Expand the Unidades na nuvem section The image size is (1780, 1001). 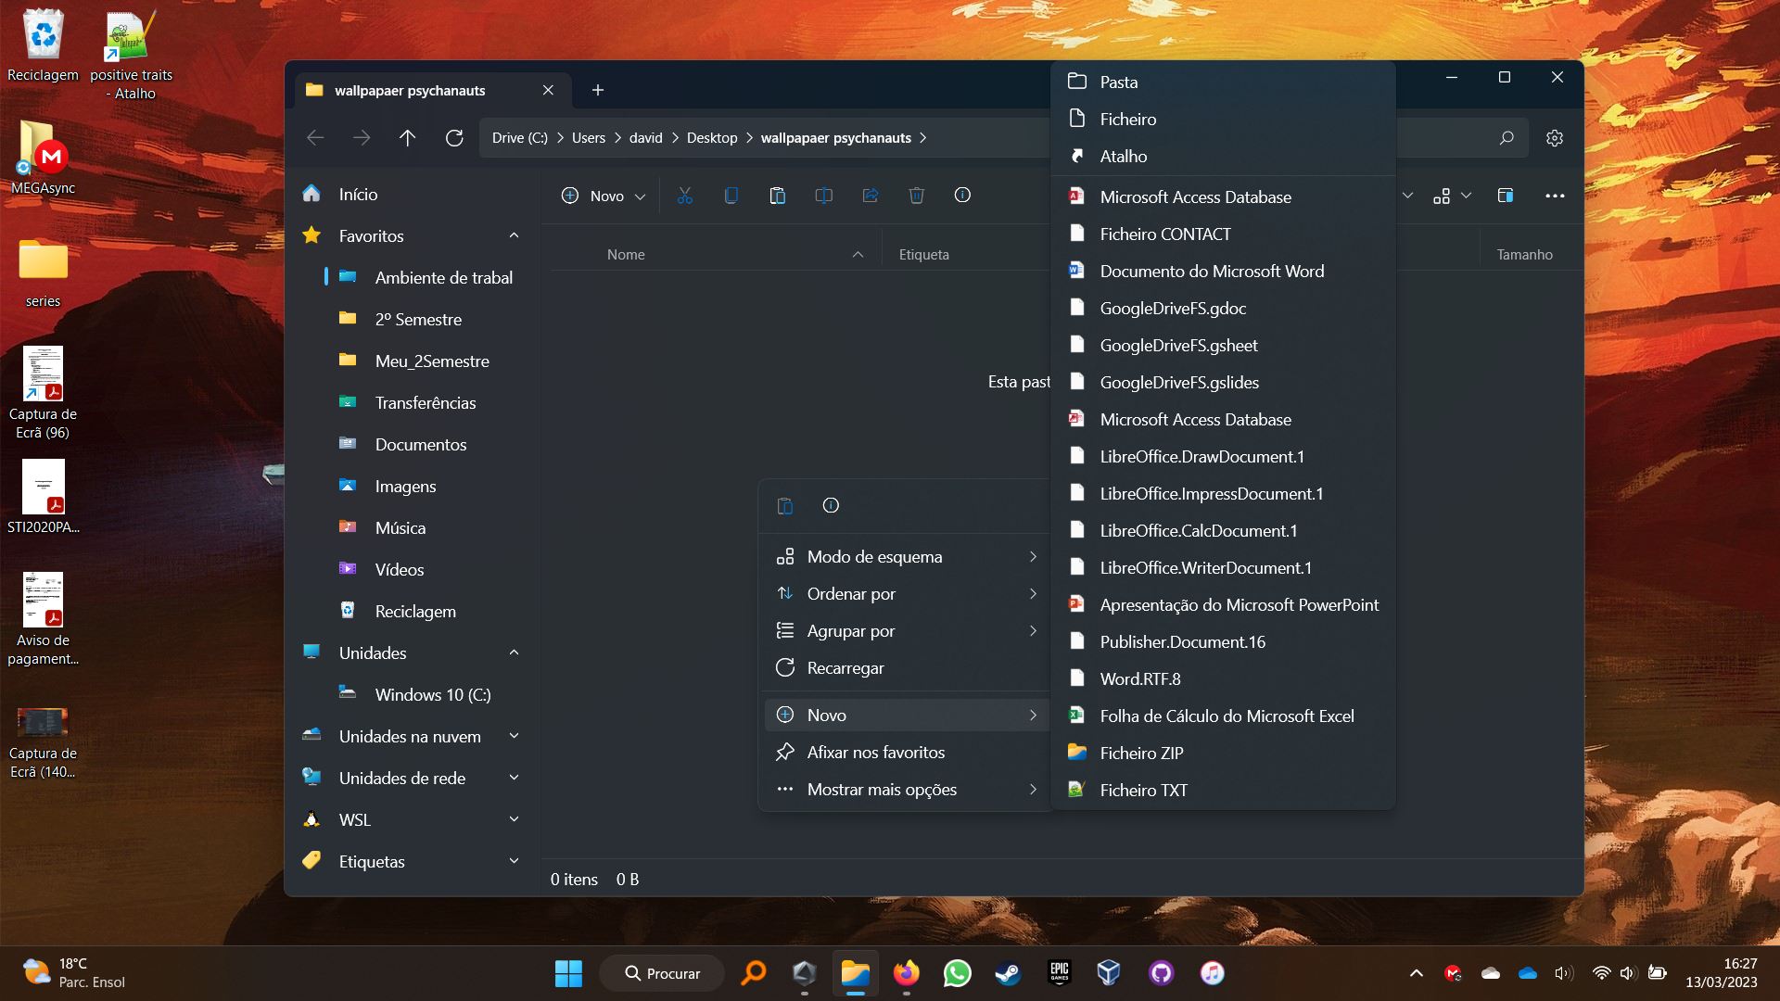pos(514,735)
